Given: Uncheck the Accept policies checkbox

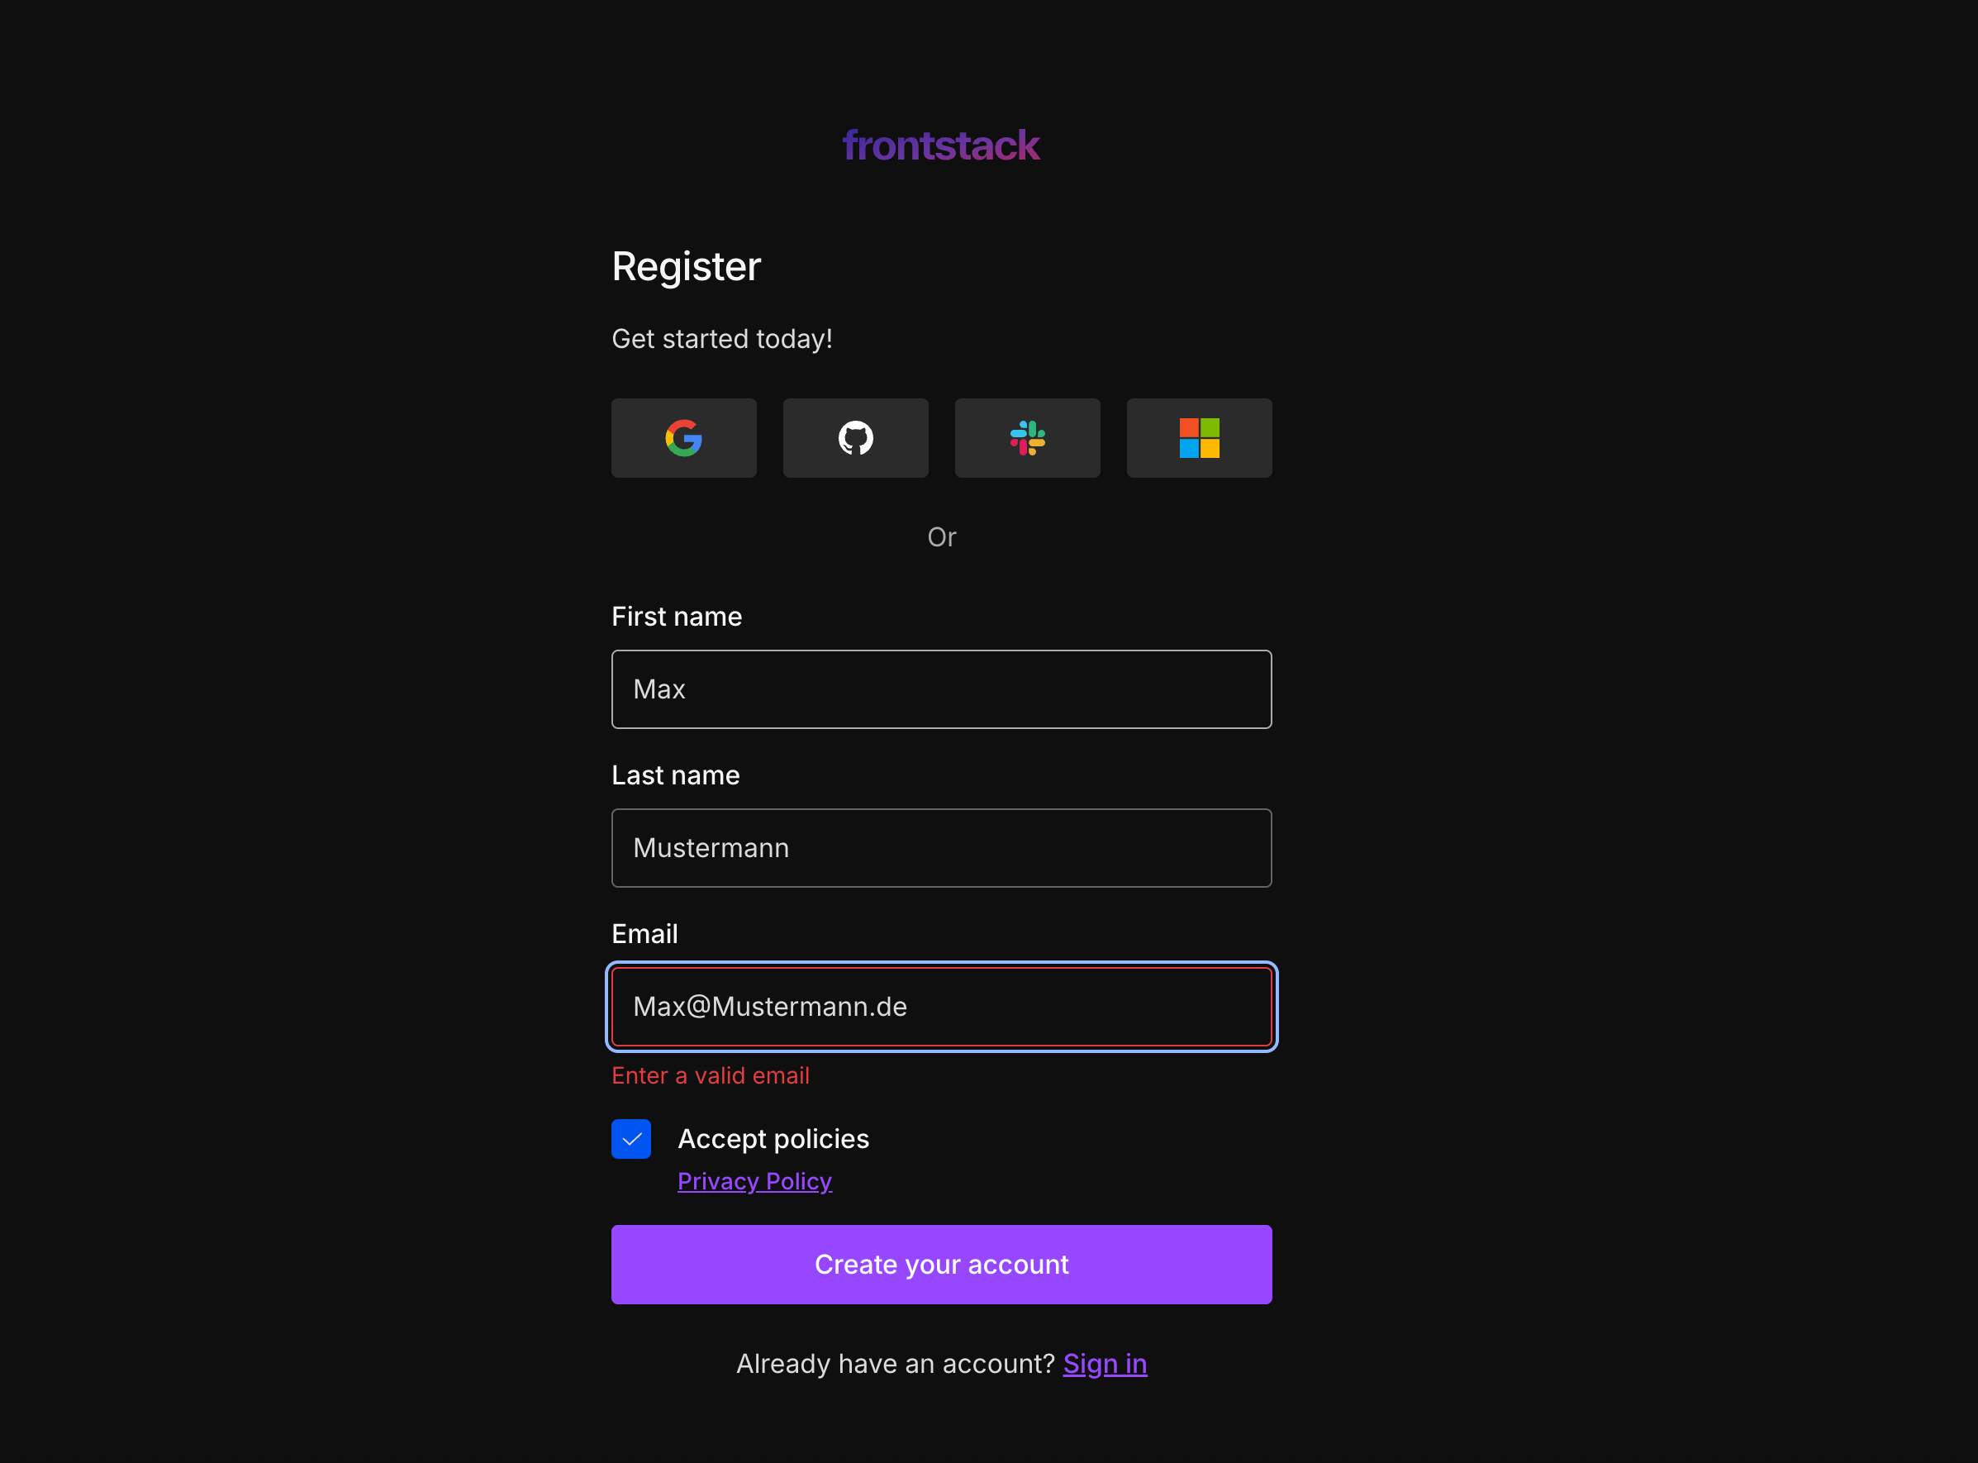Looking at the screenshot, I should [631, 1139].
